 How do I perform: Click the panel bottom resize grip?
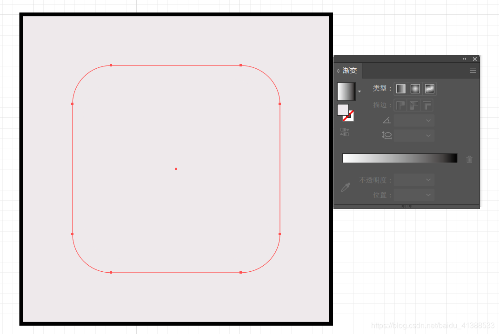pyautogui.click(x=406, y=206)
